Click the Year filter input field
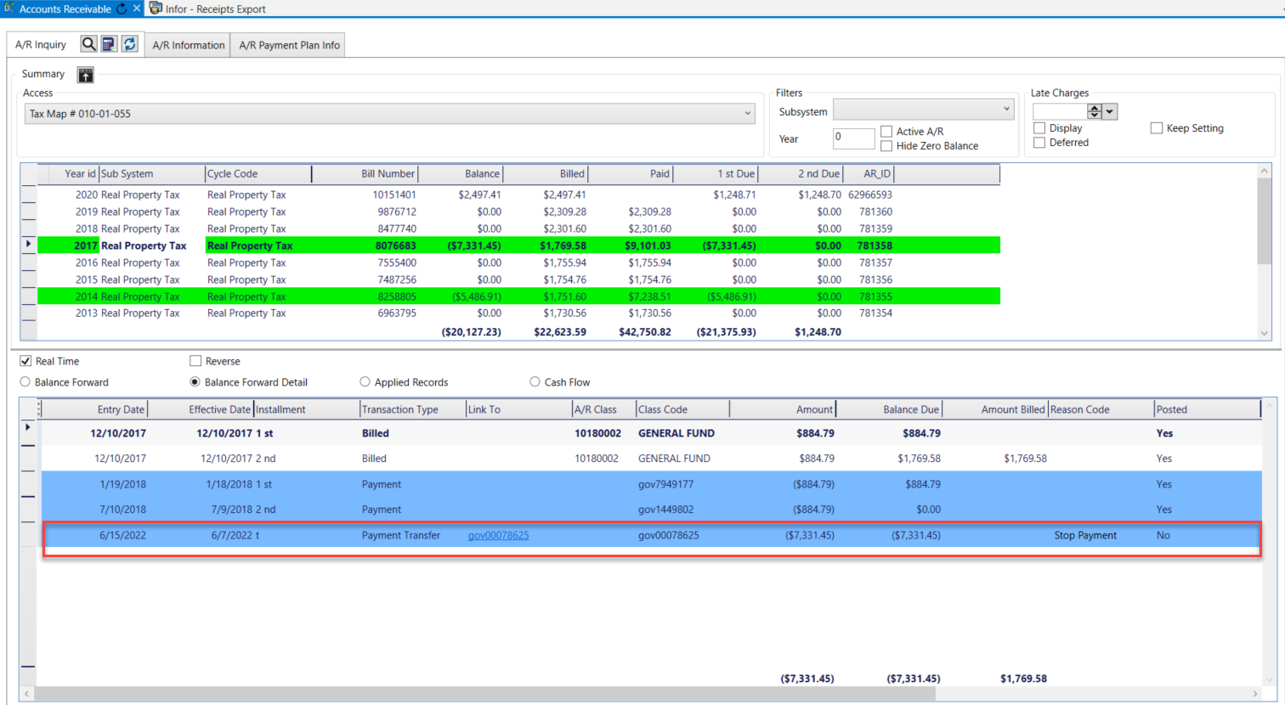Viewport: 1285px width, 705px height. click(852, 138)
